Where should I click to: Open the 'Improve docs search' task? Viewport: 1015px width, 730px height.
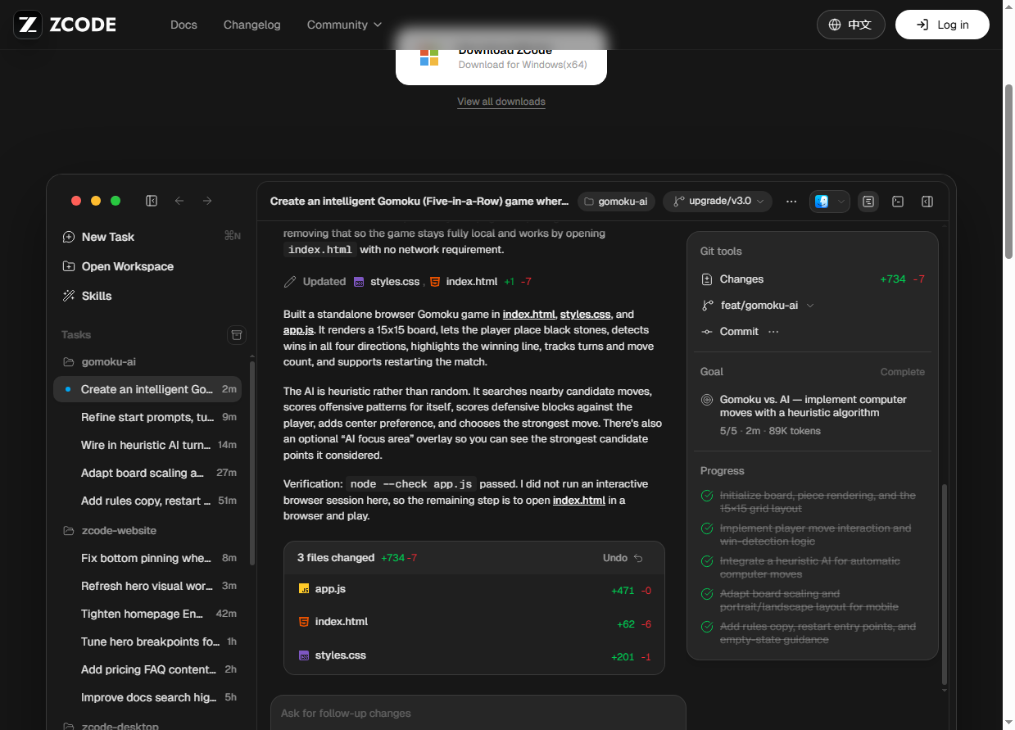(148, 697)
